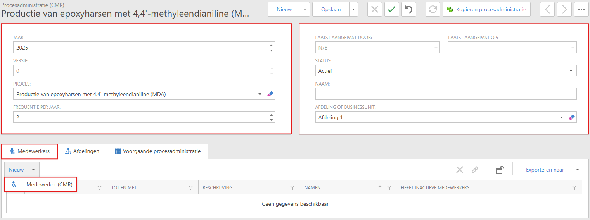This screenshot has width=590, height=220.
Task: Clear Afdeling of Businessunit with eraser icon
Action: tap(572, 117)
